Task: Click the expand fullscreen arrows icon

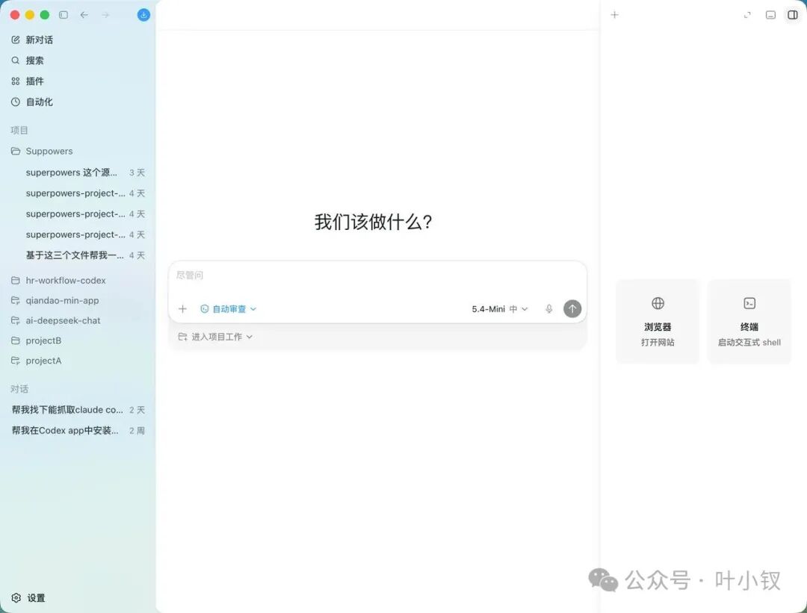Action: [x=747, y=15]
